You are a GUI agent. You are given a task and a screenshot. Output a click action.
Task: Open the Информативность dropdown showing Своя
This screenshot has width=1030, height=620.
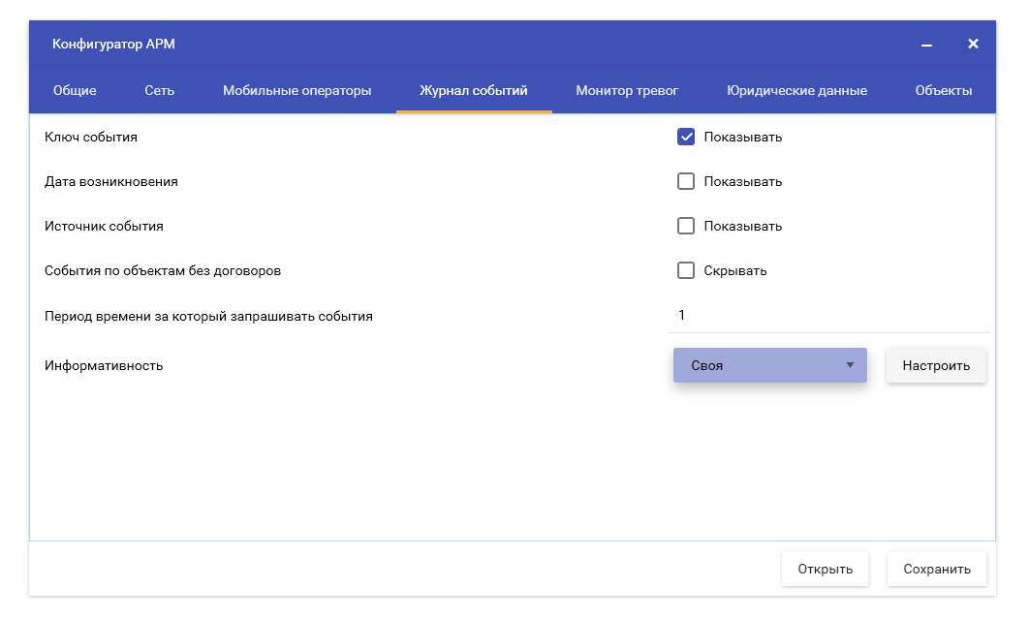(770, 365)
